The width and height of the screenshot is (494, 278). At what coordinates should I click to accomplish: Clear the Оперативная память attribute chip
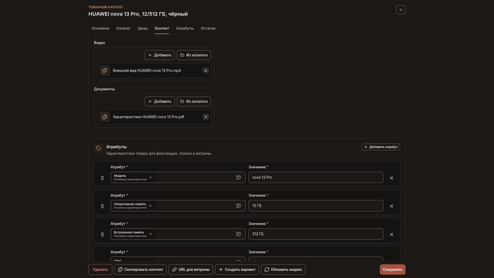[150, 206]
